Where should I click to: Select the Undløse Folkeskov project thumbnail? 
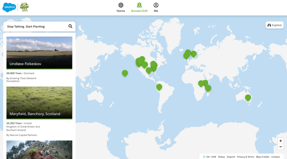tap(39, 53)
